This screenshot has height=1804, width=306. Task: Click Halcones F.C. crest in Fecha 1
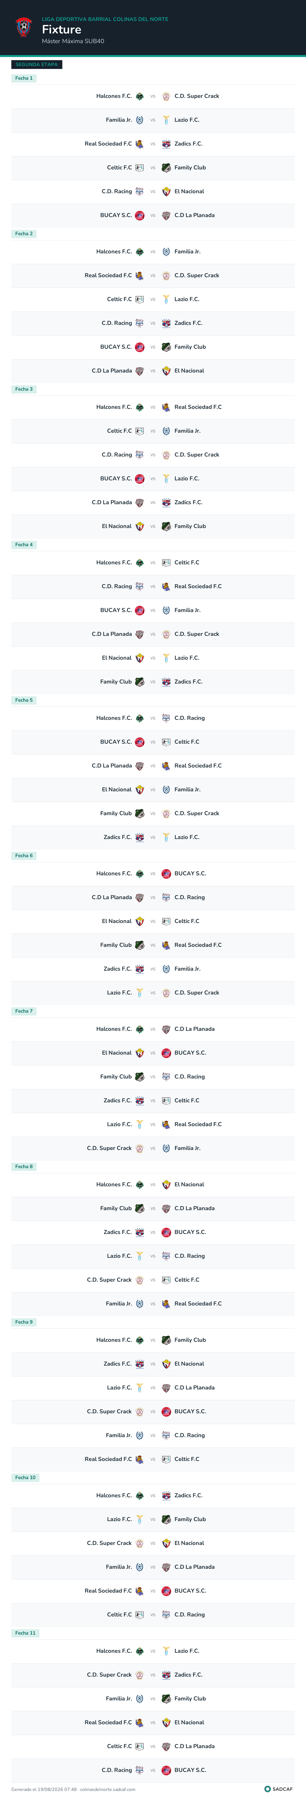pyautogui.click(x=140, y=96)
